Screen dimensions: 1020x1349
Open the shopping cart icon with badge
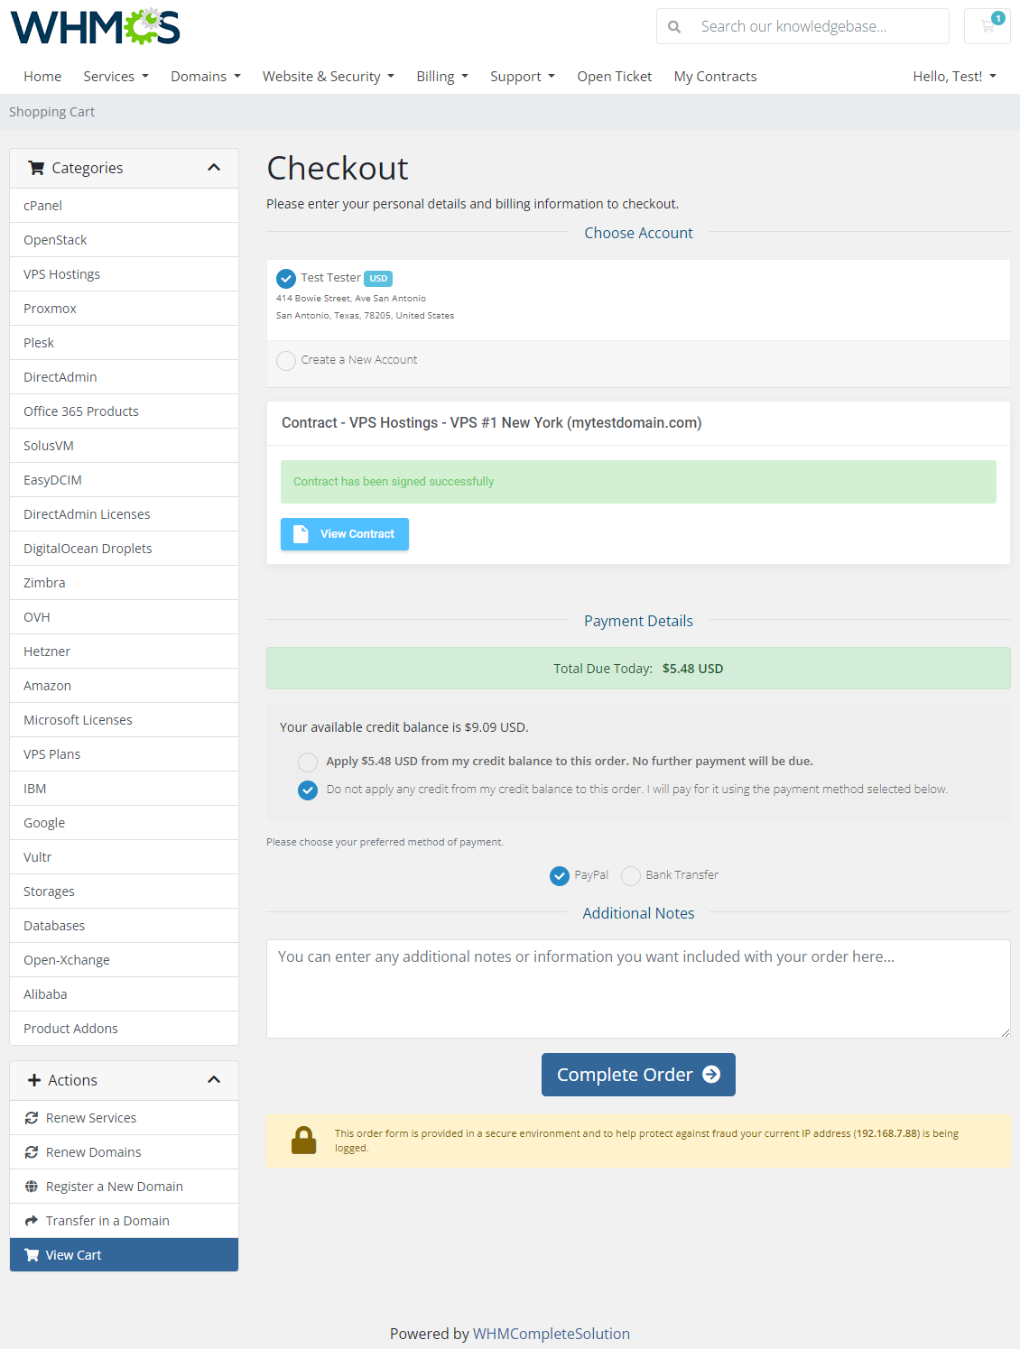coord(987,26)
